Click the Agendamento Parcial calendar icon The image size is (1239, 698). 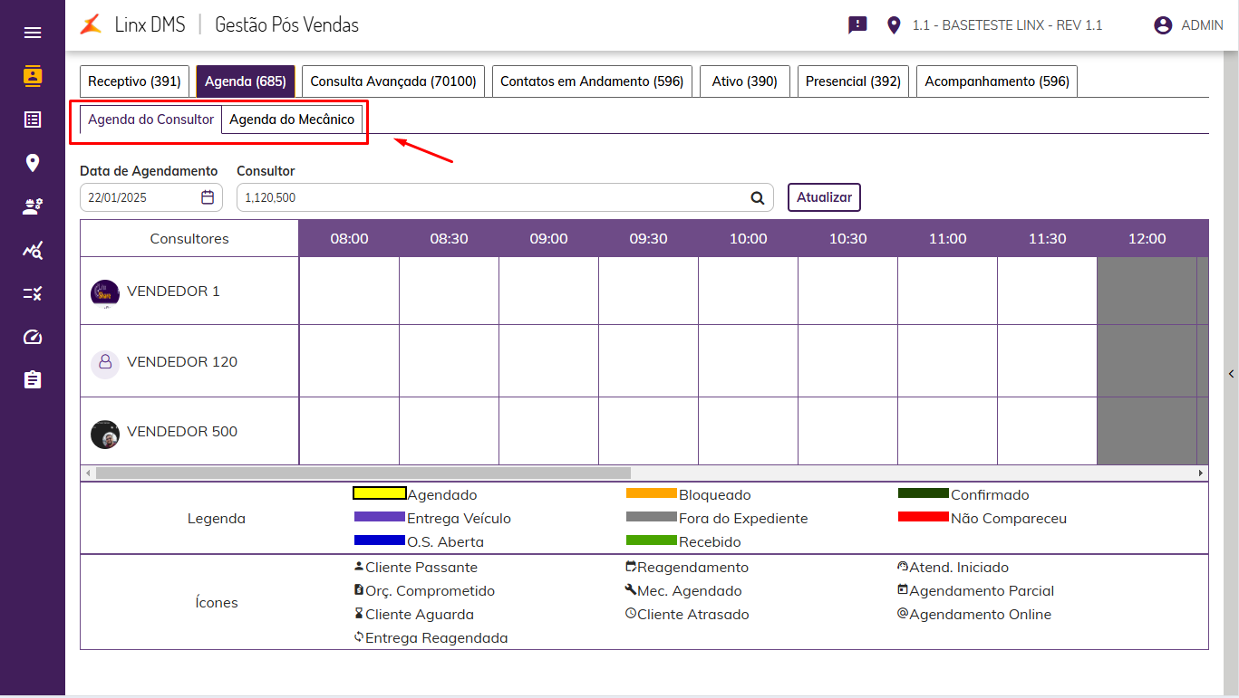(x=903, y=590)
